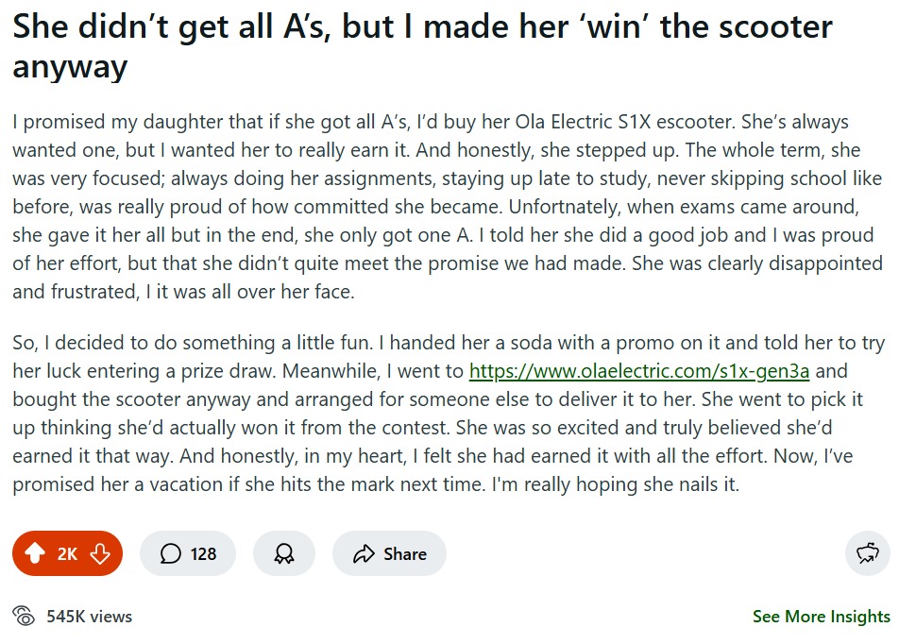Screen dimensions: 916x644
Task: Downvote the scooter post
Action: [100, 552]
